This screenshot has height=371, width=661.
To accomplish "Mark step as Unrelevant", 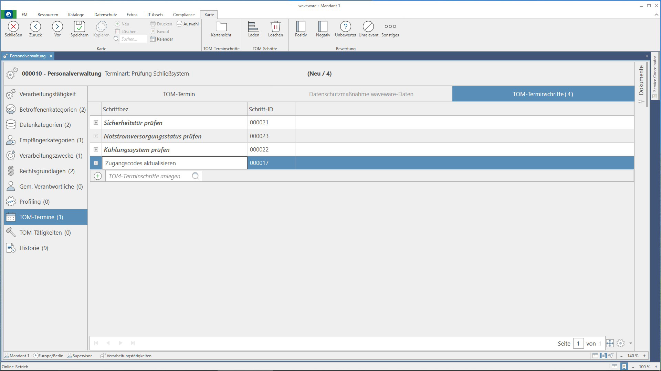I will pos(368,27).
